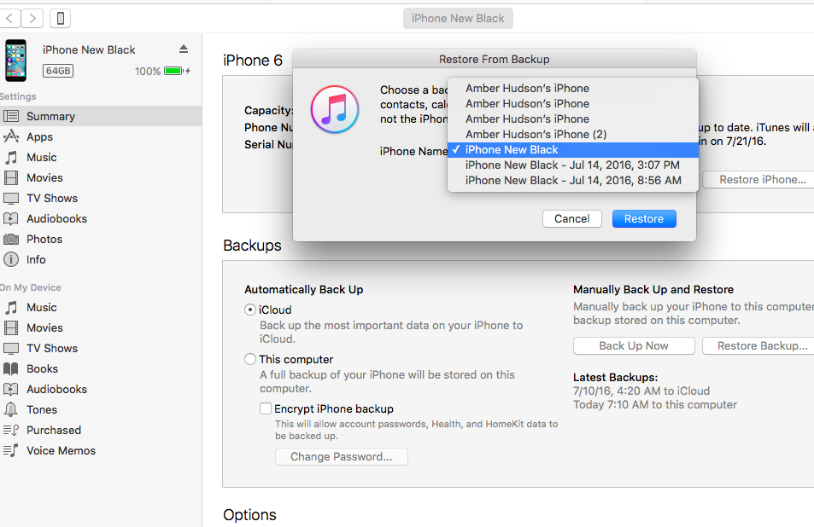Choose Amber Hudson's iPhone (2) backup
This screenshot has width=814, height=527.
572,135
